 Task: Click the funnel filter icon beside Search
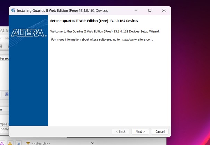point(28,143)
